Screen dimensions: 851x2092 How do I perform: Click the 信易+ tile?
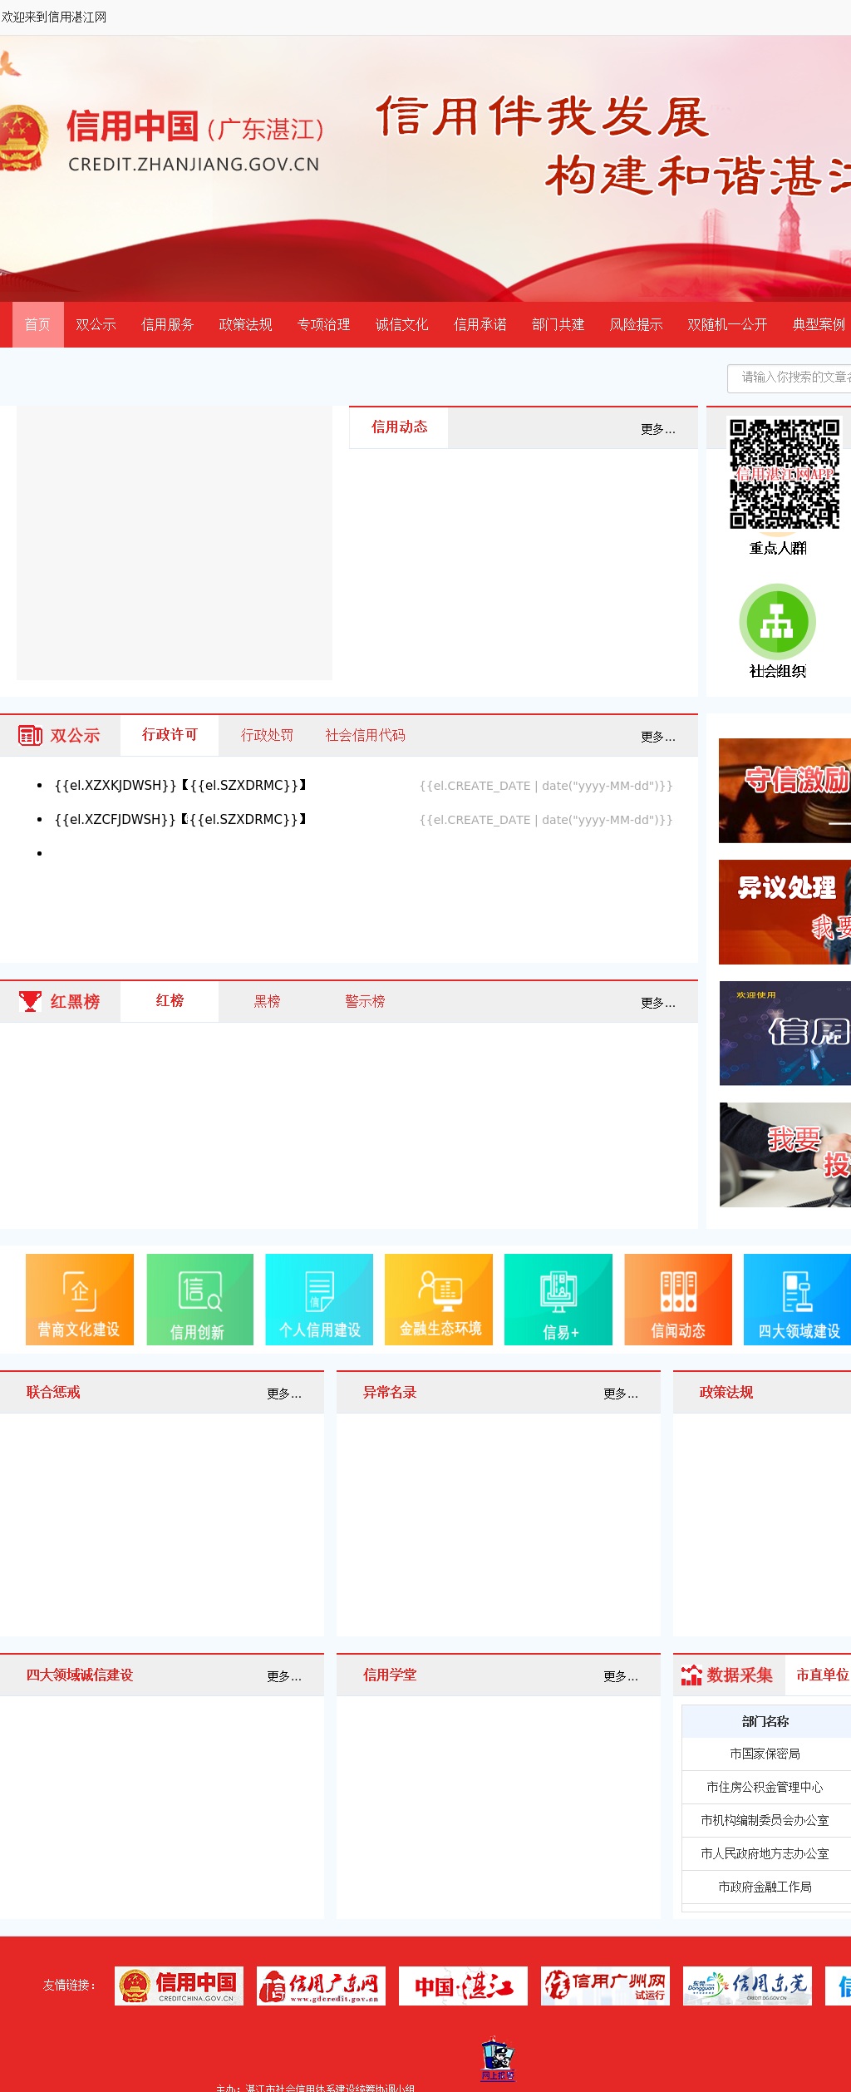pos(558,1299)
